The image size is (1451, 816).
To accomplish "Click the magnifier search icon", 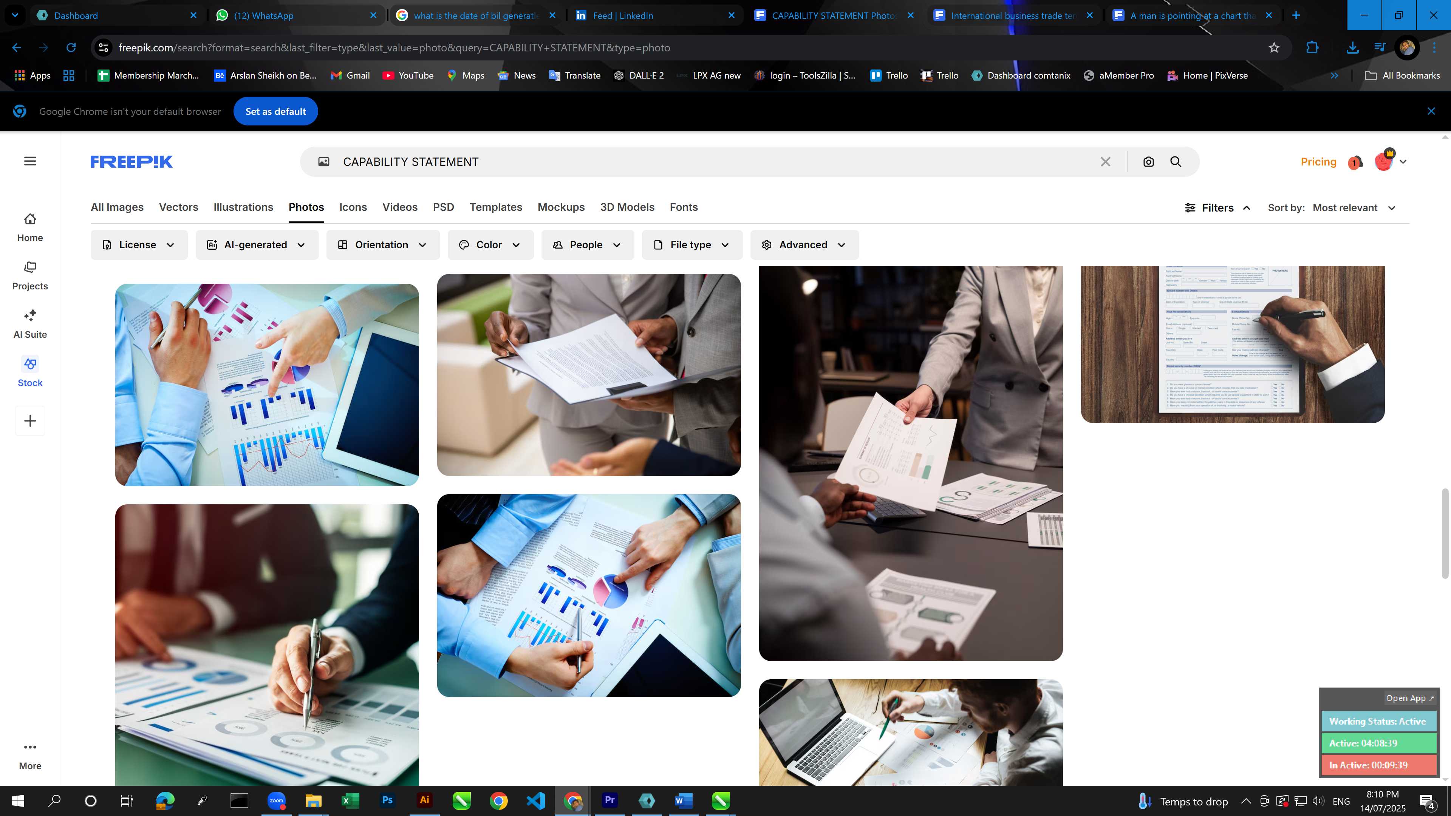I will coord(1176,162).
